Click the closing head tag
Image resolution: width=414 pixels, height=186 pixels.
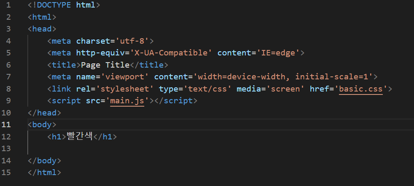pos(44,113)
